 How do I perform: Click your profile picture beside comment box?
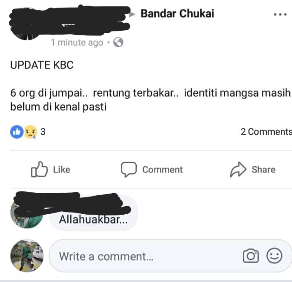[x=27, y=256]
